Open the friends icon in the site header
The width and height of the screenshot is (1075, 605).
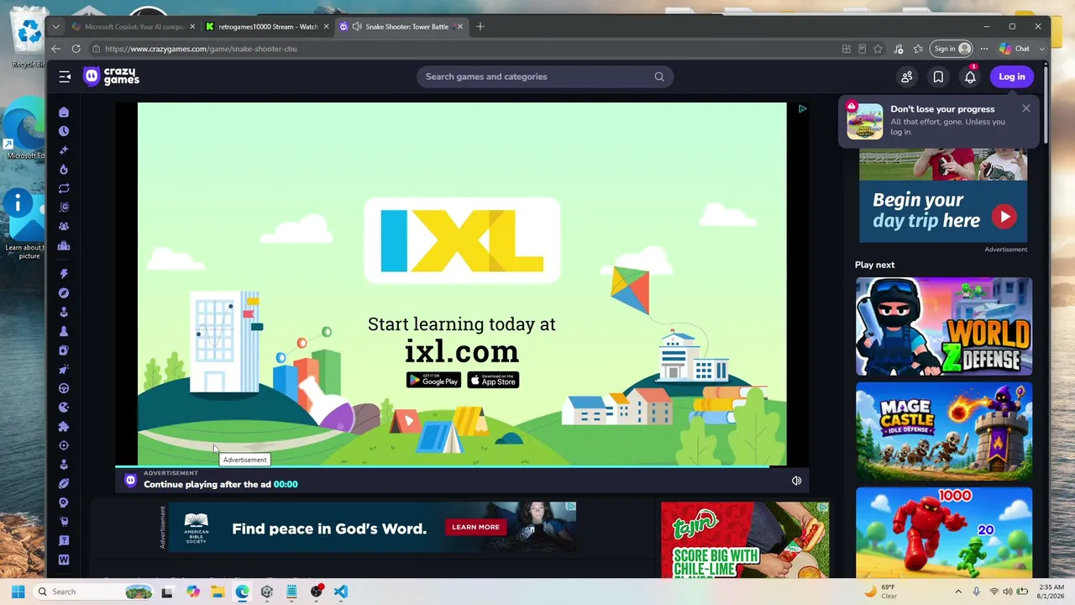pos(907,76)
